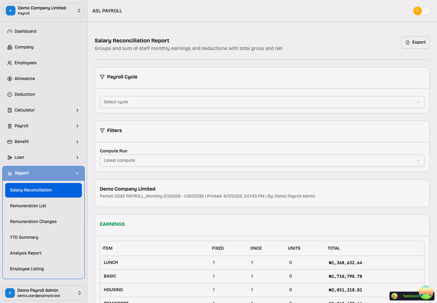Image resolution: width=437 pixels, height=303 pixels.
Task: Open the YTD Summary report
Action: pos(24,237)
